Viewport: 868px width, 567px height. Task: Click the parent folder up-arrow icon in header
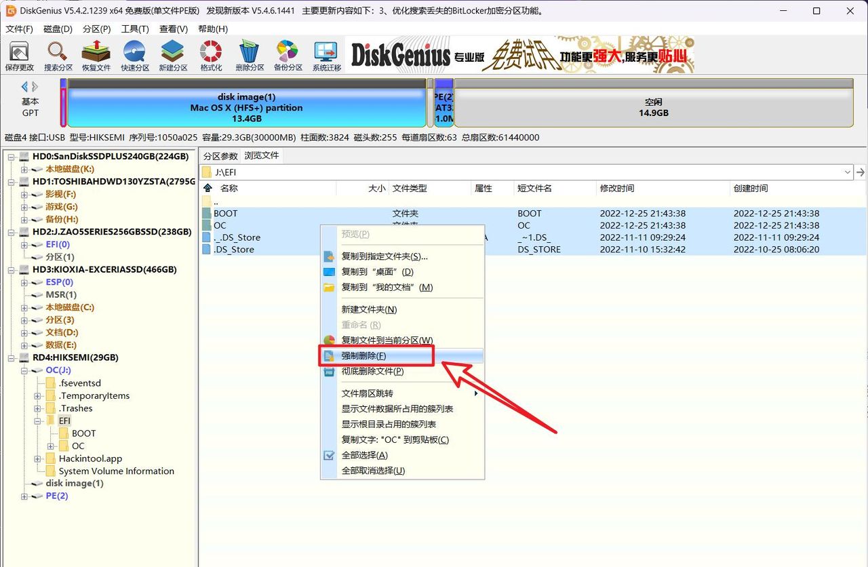(208, 188)
